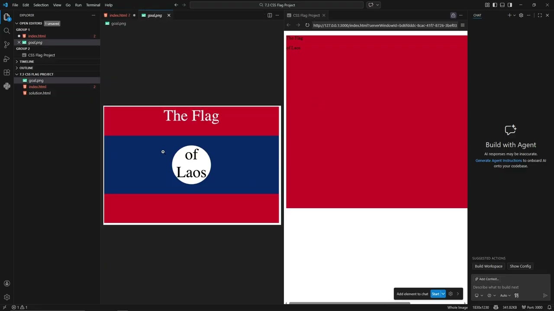Open the Start button dropdown arrow
This screenshot has width=554, height=311.
[443, 294]
